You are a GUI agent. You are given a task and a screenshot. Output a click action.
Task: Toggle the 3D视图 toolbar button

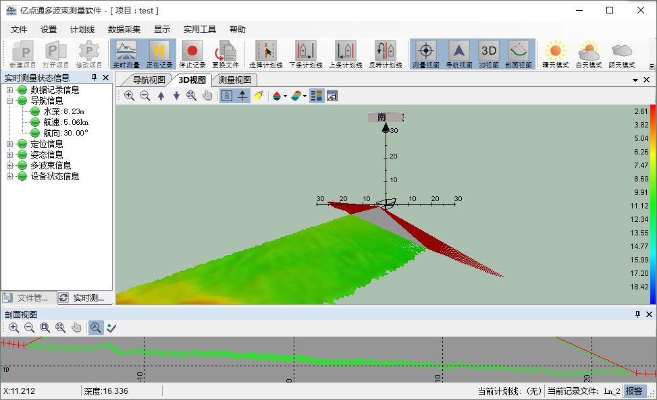489,55
